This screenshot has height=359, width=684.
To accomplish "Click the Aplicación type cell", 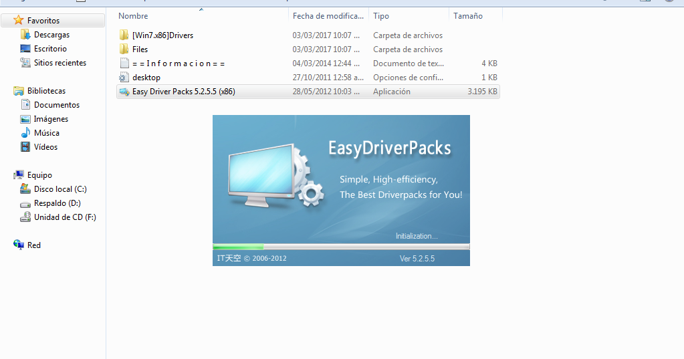I will click(x=391, y=91).
